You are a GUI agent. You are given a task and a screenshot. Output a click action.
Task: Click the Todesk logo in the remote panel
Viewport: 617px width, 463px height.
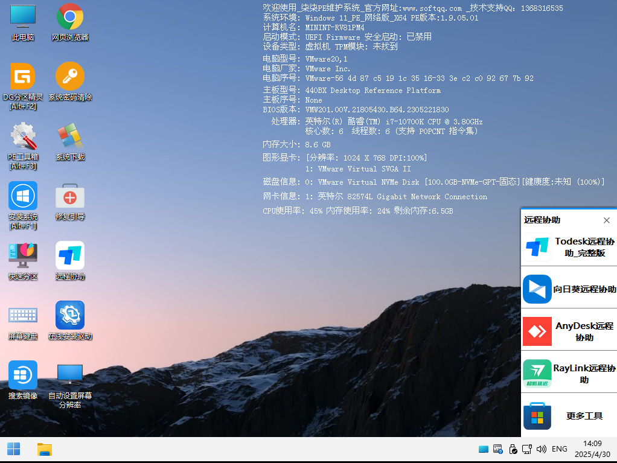coord(537,247)
